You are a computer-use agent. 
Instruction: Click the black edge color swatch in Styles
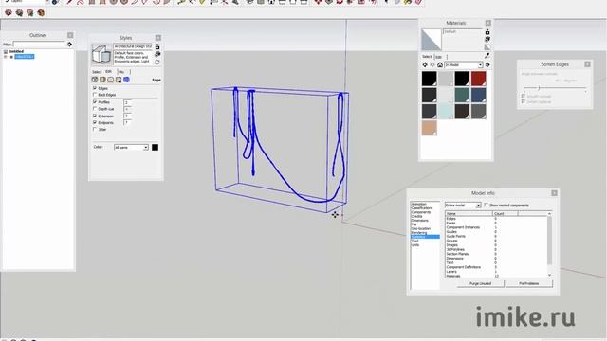coord(155,148)
